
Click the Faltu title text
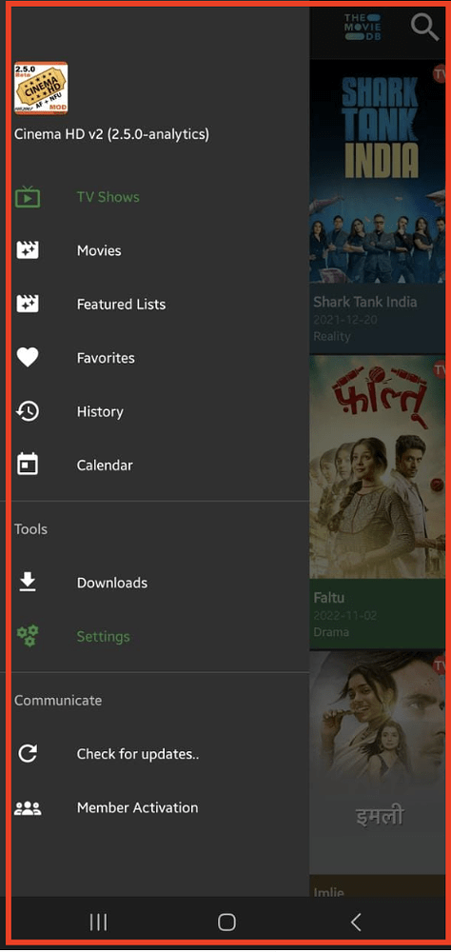pos(329,598)
